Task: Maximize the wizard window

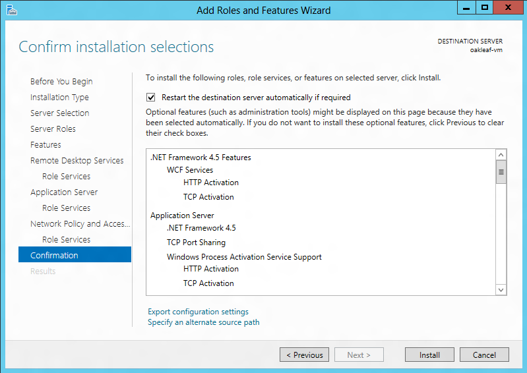Action: [x=484, y=7]
